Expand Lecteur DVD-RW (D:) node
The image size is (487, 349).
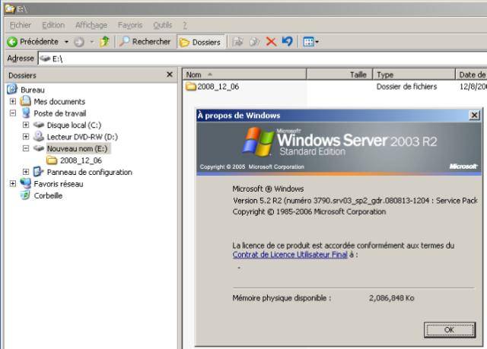26,137
